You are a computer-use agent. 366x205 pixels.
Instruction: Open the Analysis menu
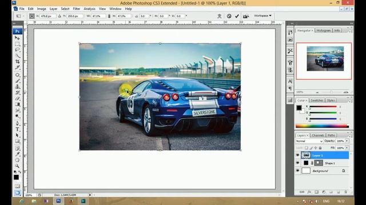tap(89, 9)
